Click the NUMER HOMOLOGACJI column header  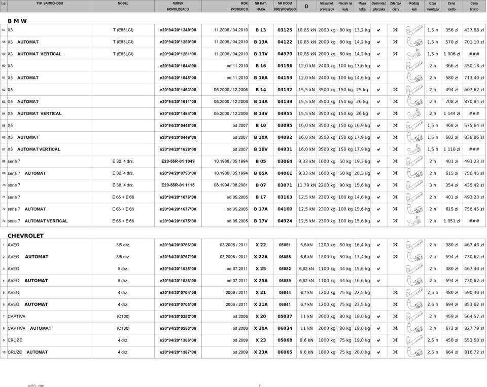(178, 6)
